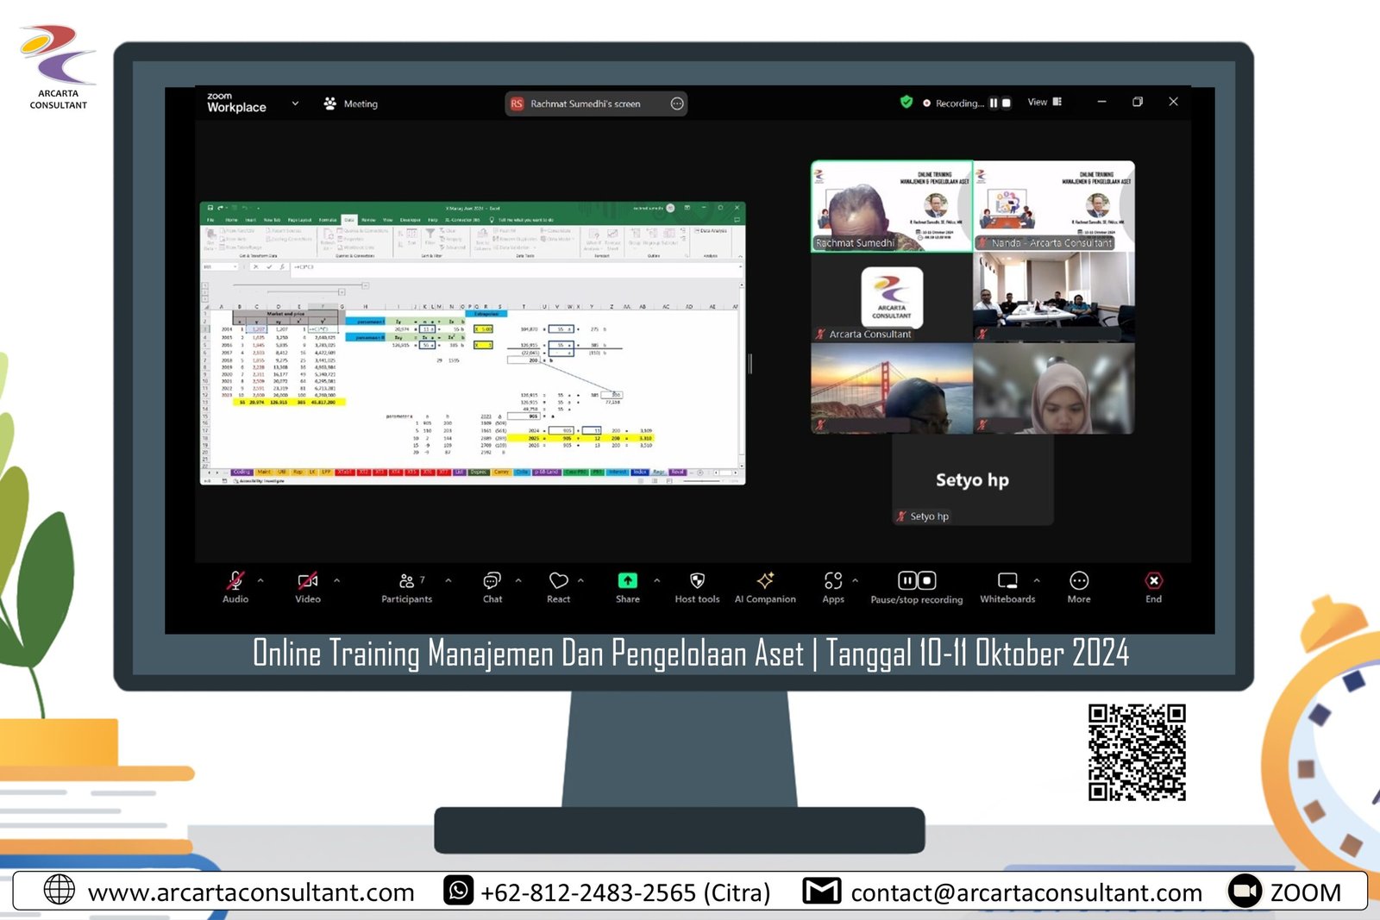This screenshot has width=1380, height=920.
Task: Open the Chat panel
Action: click(x=492, y=581)
